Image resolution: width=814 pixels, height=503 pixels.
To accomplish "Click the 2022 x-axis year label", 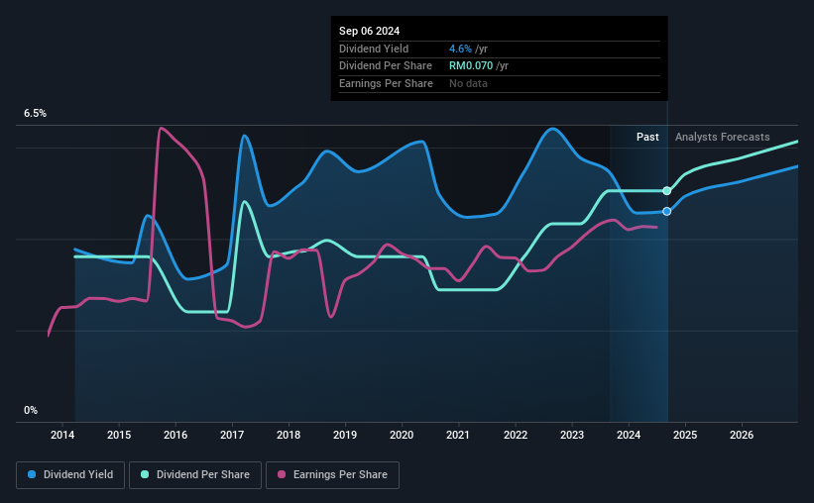I will click(516, 435).
